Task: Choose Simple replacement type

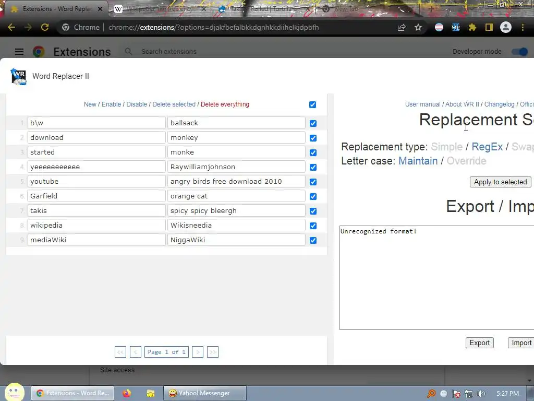Action: tap(446, 147)
